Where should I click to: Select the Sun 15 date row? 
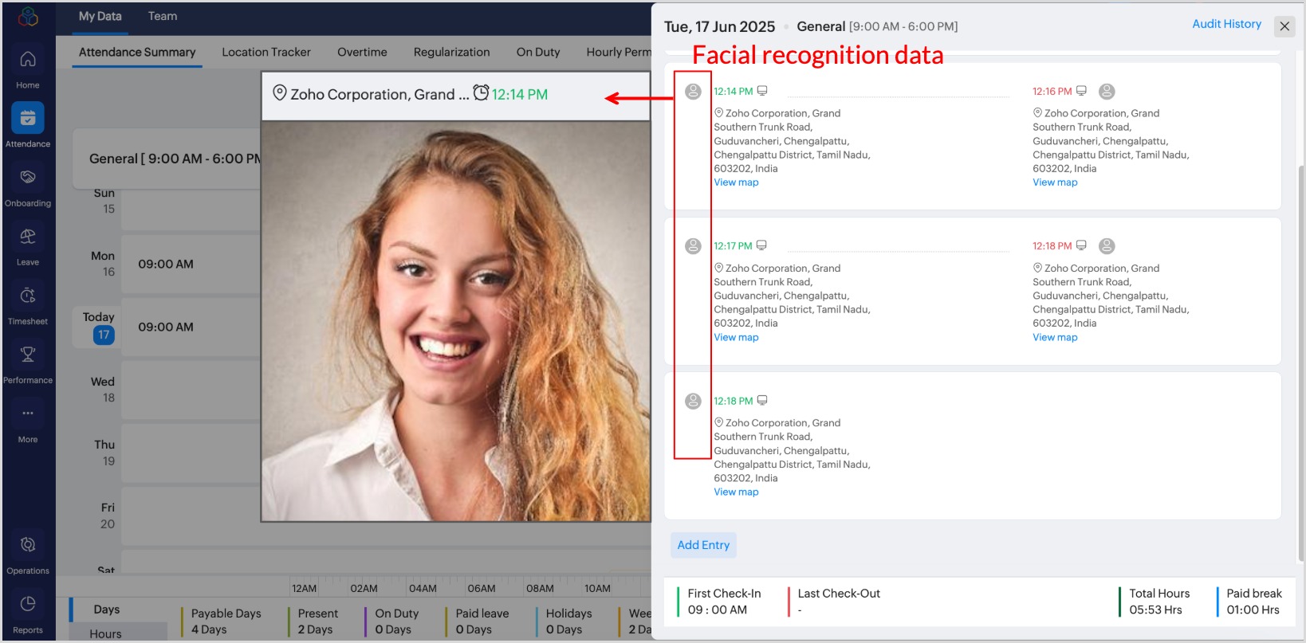tap(104, 201)
